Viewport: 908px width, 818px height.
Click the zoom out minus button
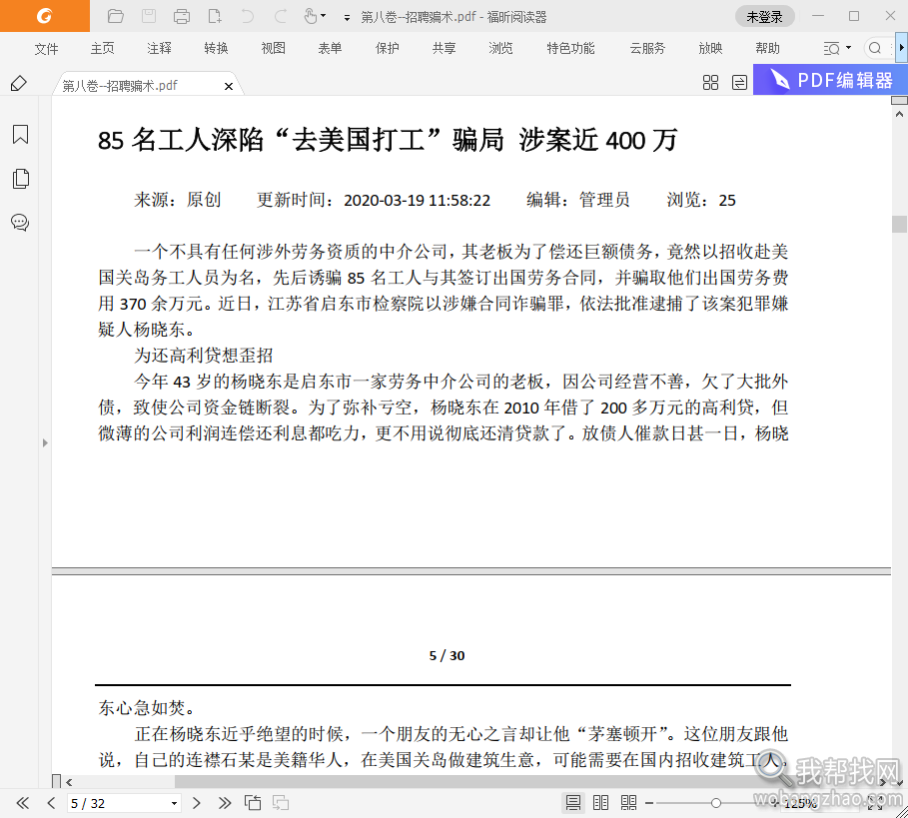649,803
